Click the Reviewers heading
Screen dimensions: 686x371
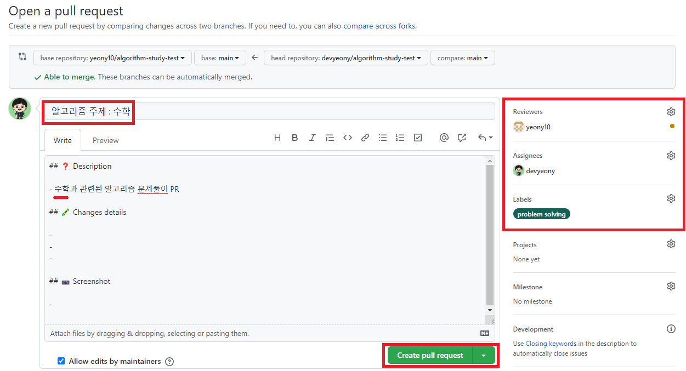coord(528,112)
